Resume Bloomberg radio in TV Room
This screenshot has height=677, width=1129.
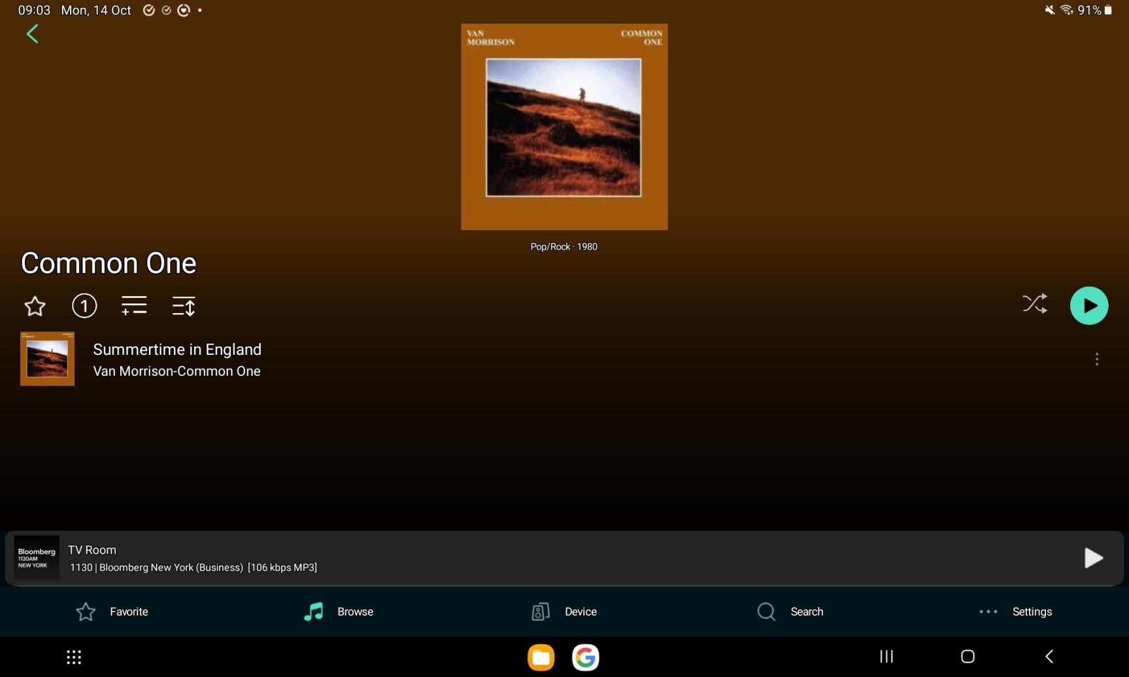click(1093, 558)
